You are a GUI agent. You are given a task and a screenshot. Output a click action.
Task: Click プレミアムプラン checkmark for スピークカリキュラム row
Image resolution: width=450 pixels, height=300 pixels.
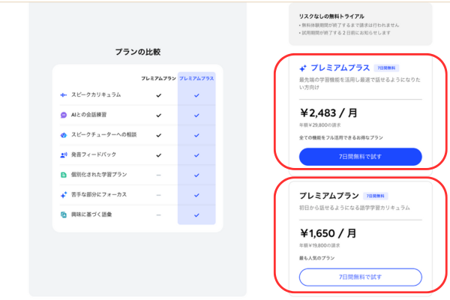click(x=158, y=95)
